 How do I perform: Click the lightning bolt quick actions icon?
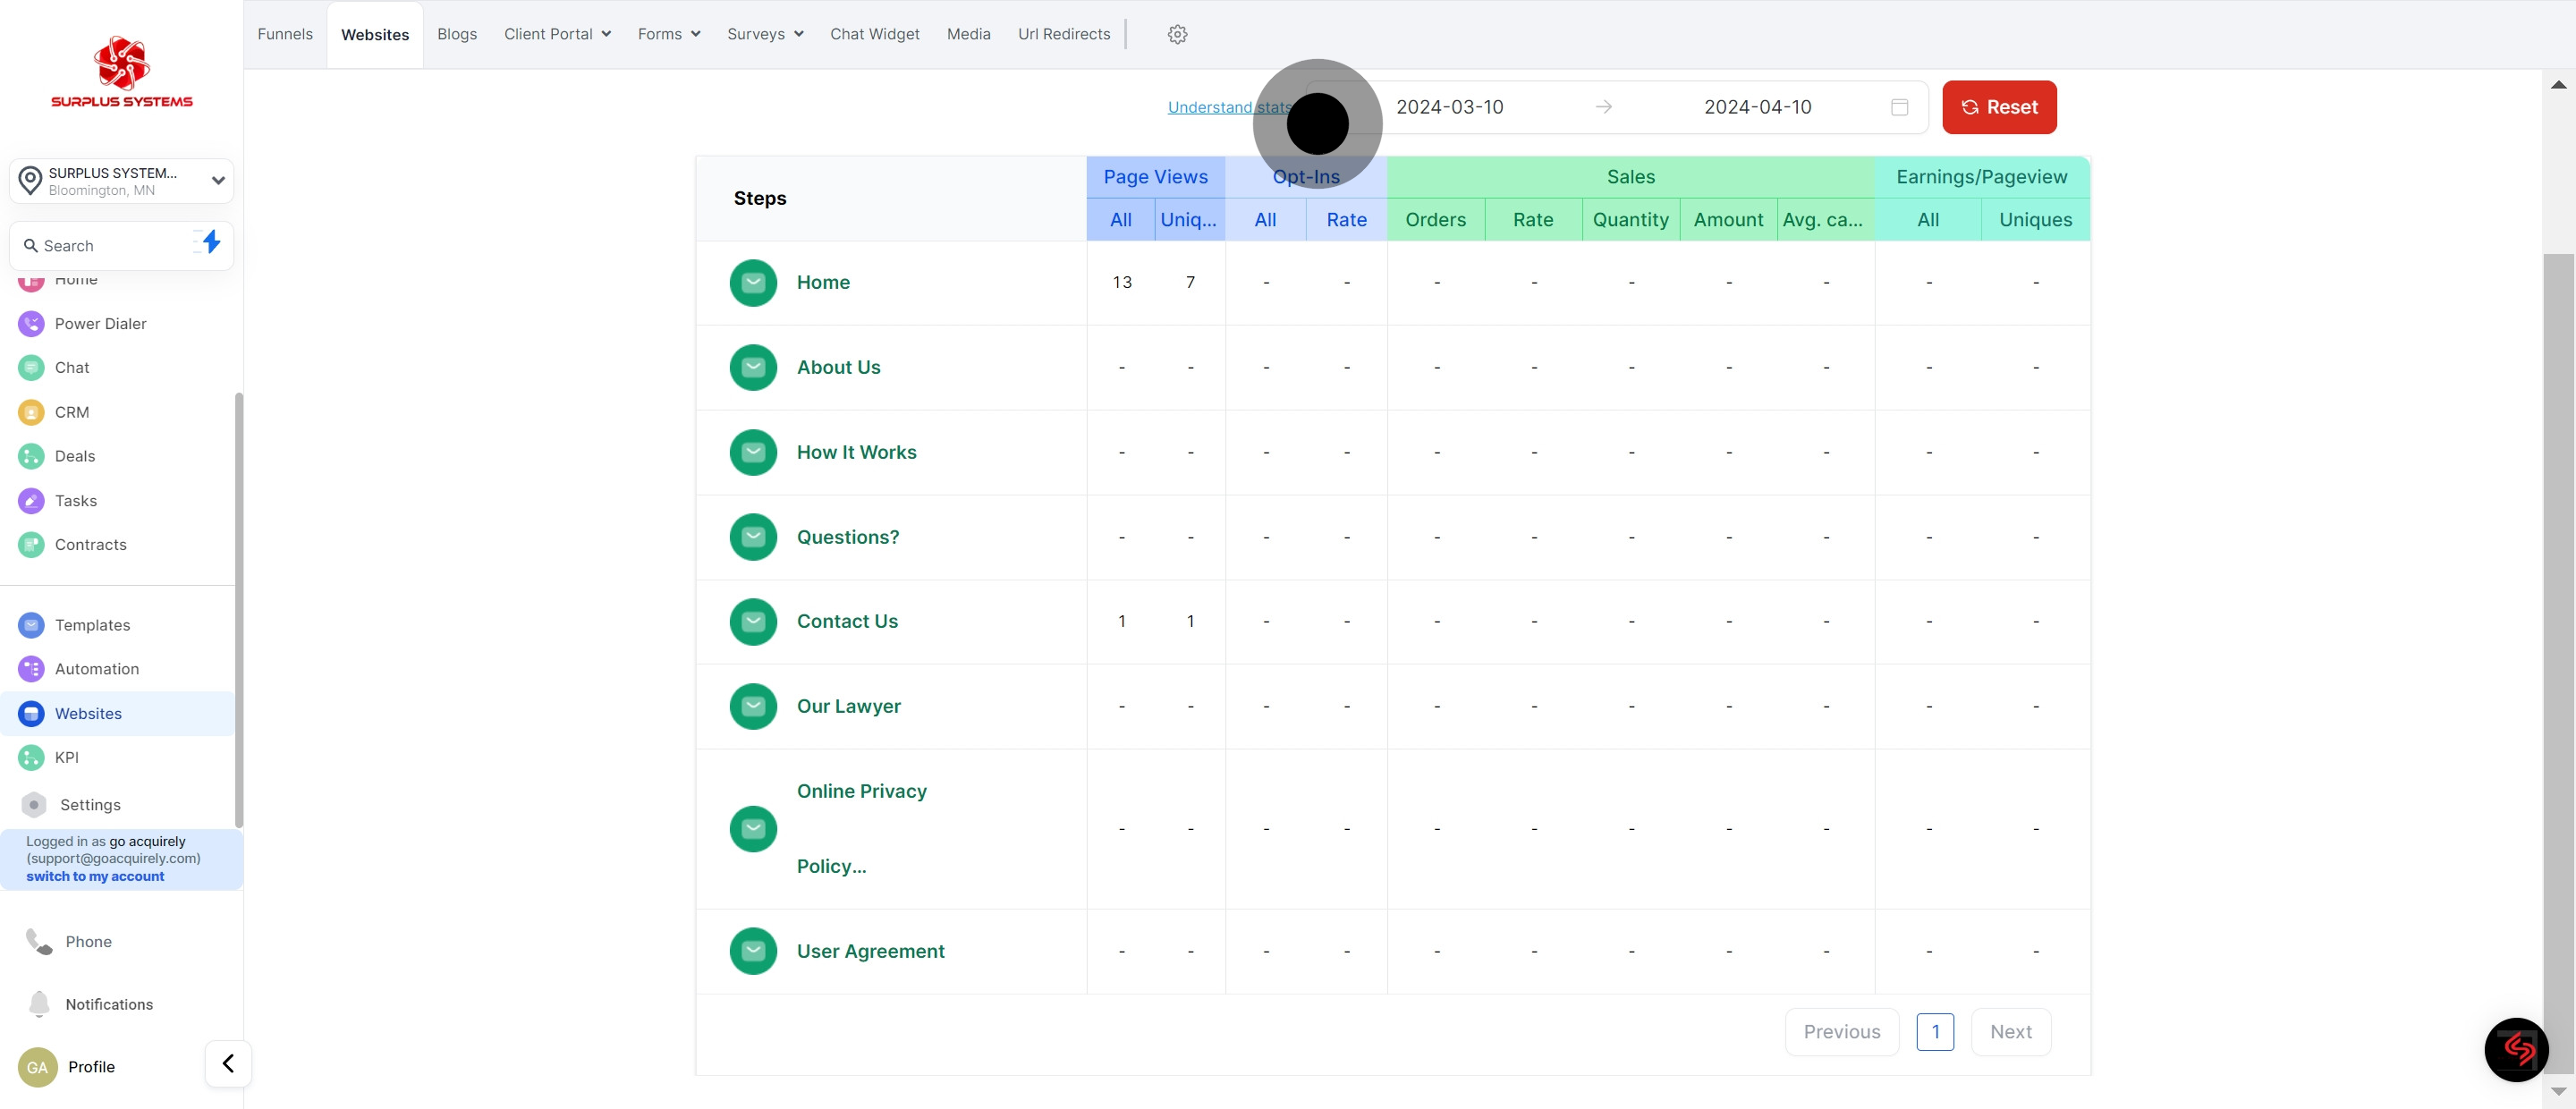[210, 242]
